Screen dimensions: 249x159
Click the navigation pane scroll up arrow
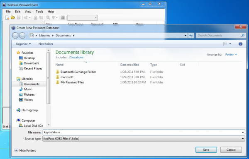[49, 50]
